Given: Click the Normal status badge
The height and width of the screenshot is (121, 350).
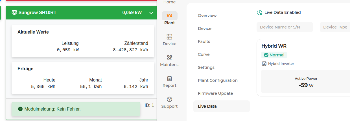Looking at the screenshot, I should click(x=274, y=55).
